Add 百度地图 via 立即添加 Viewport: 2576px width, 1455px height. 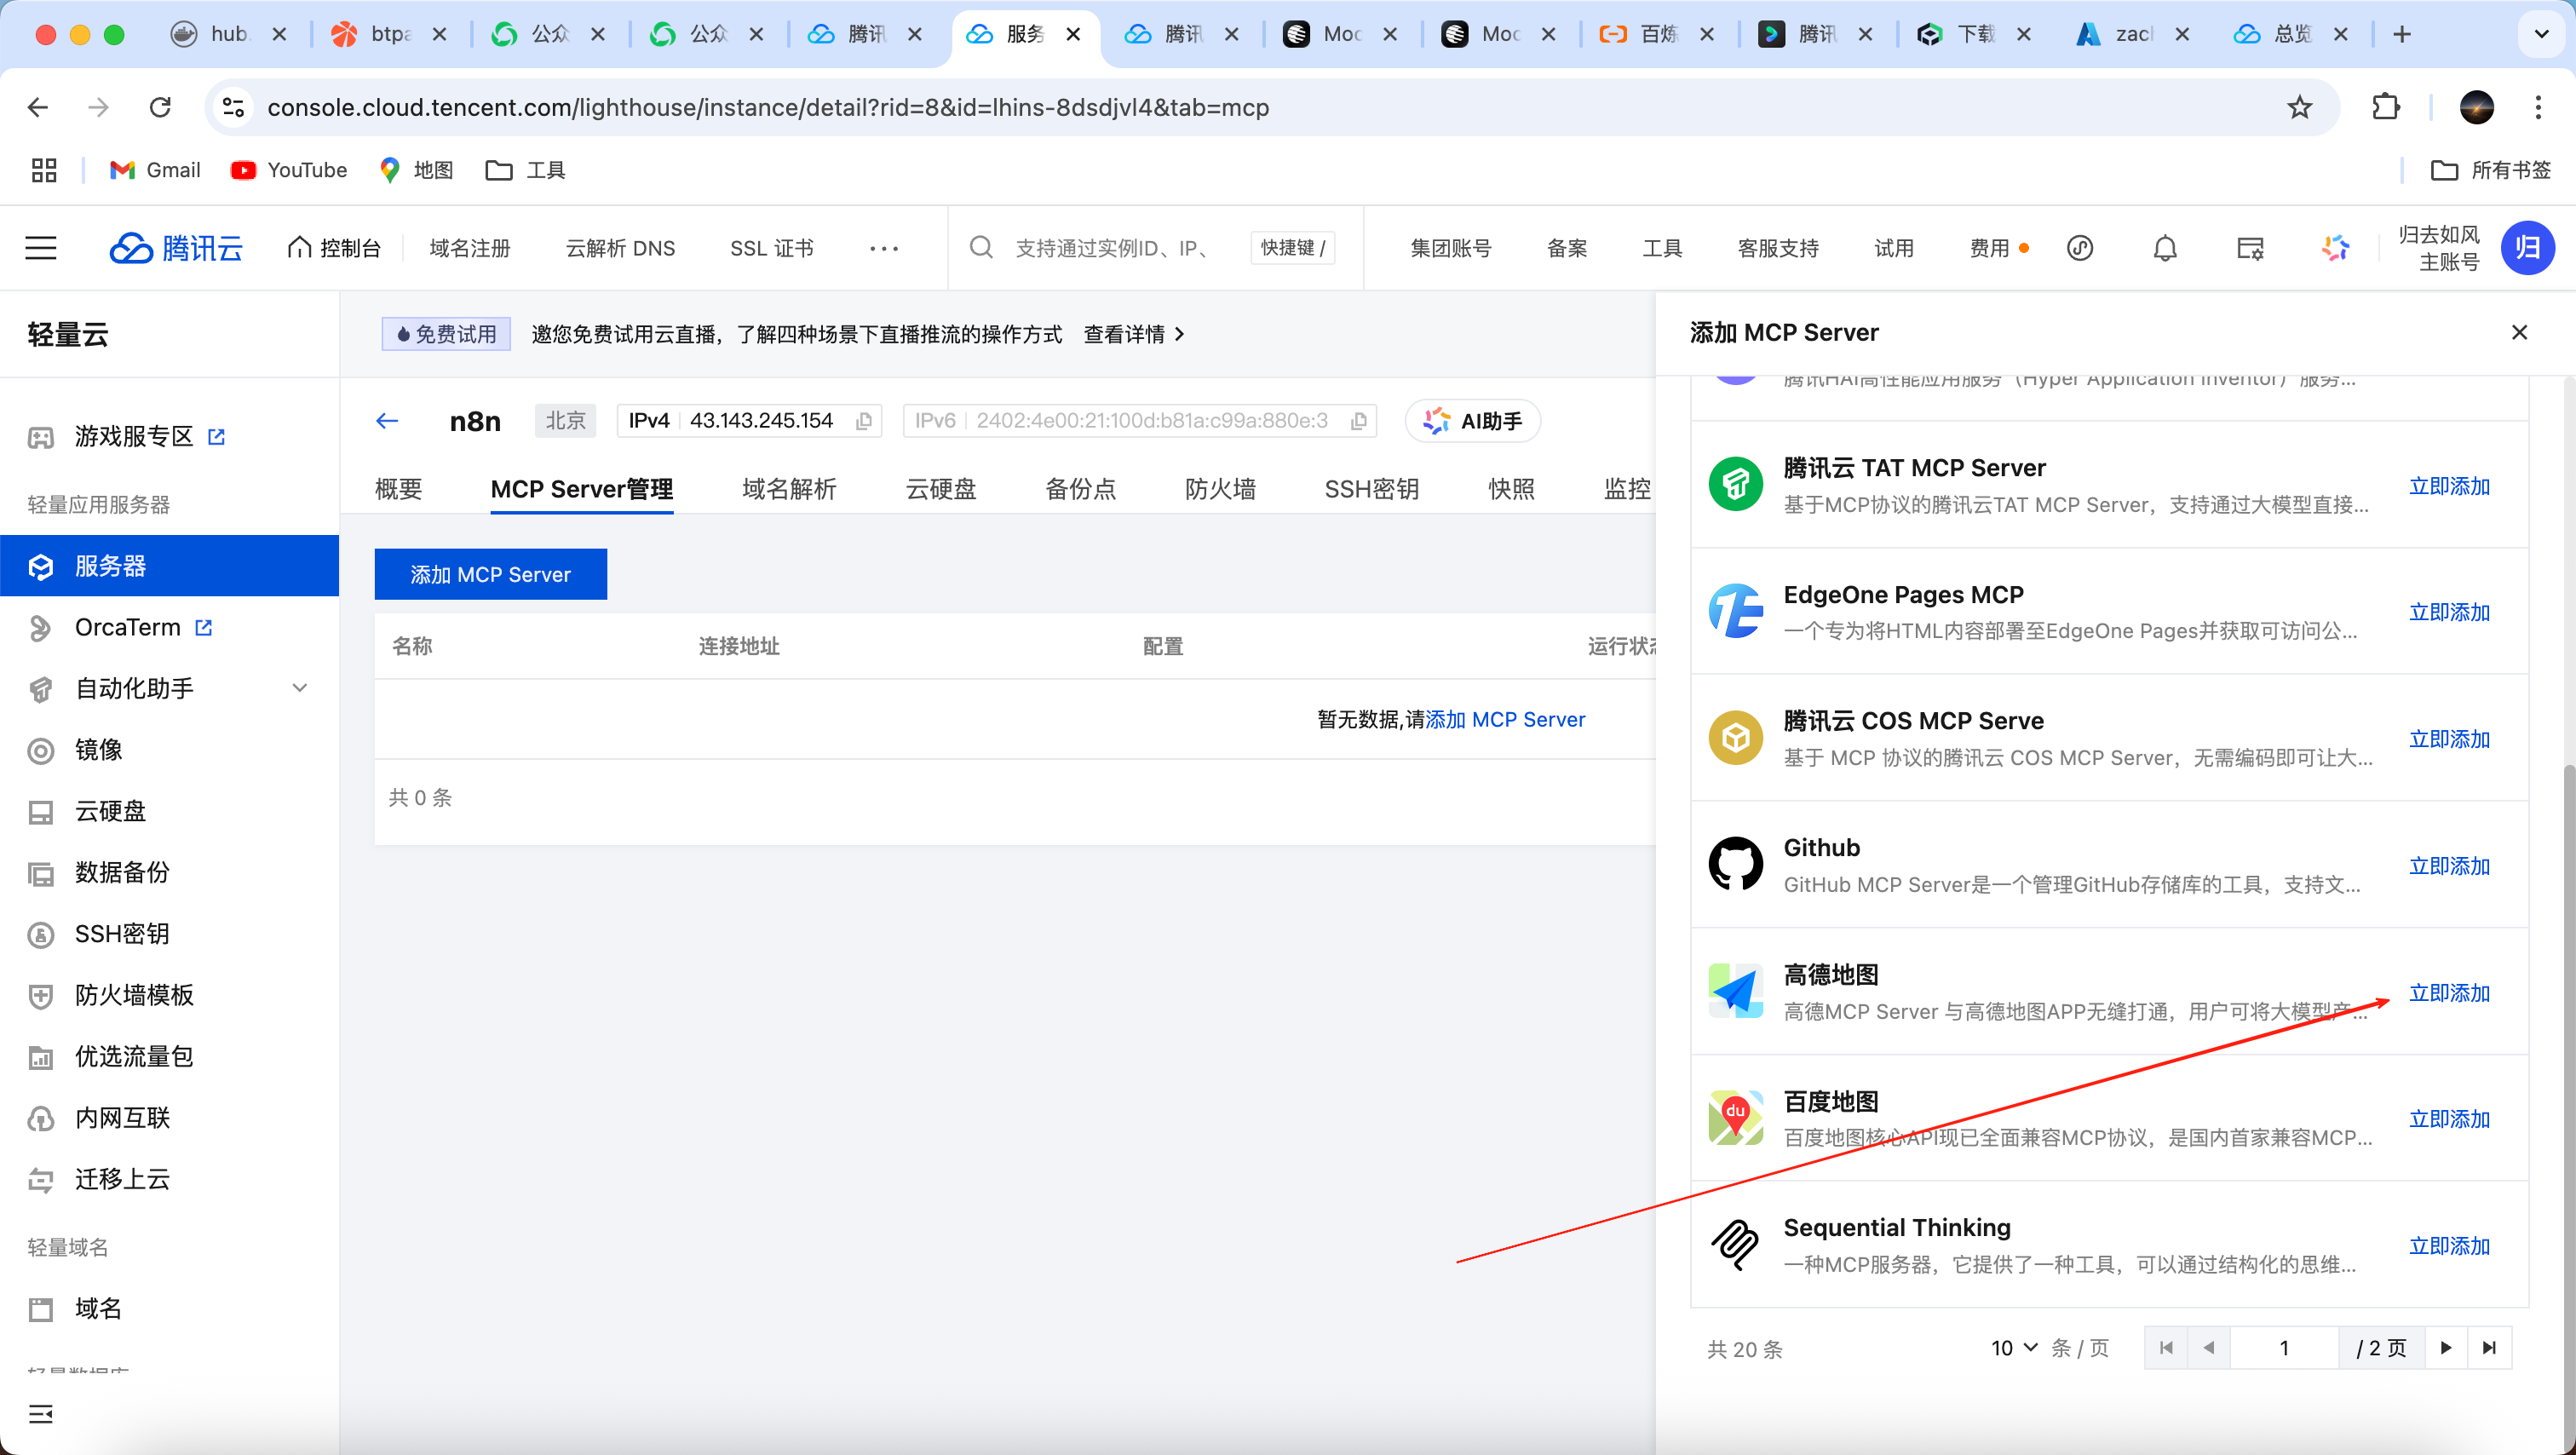click(x=2449, y=1119)
